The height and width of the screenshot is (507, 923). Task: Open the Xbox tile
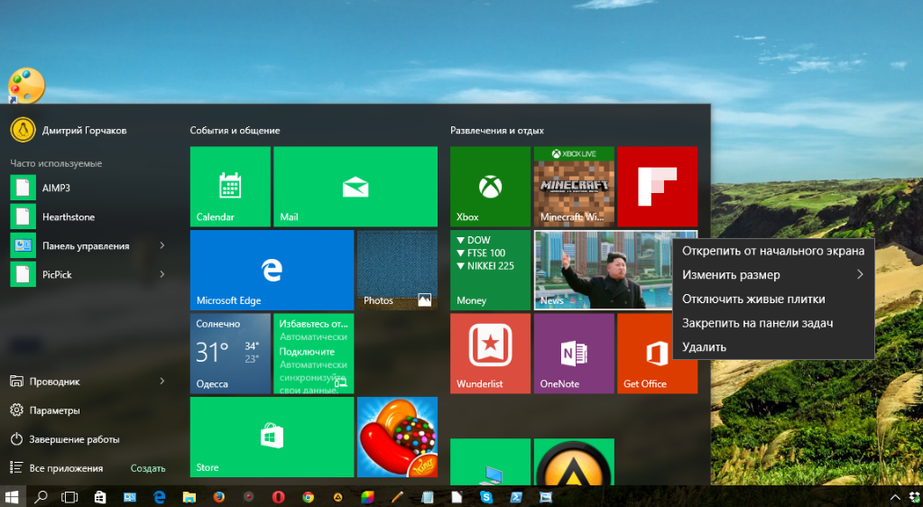pos(490,187)
